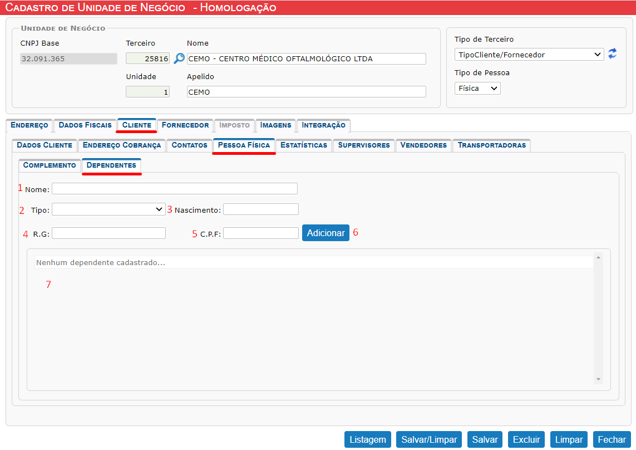Image resolution: width=636 pixels, height=450 pixels.
Task: Click the Salvar button
Action: click(x=485, y=439)
